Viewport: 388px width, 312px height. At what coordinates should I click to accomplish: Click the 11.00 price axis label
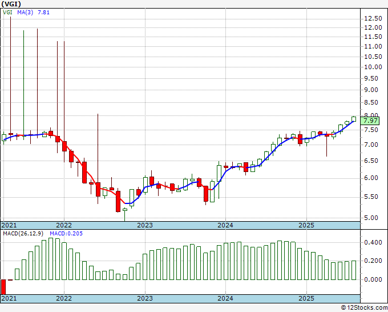point(373,47)
